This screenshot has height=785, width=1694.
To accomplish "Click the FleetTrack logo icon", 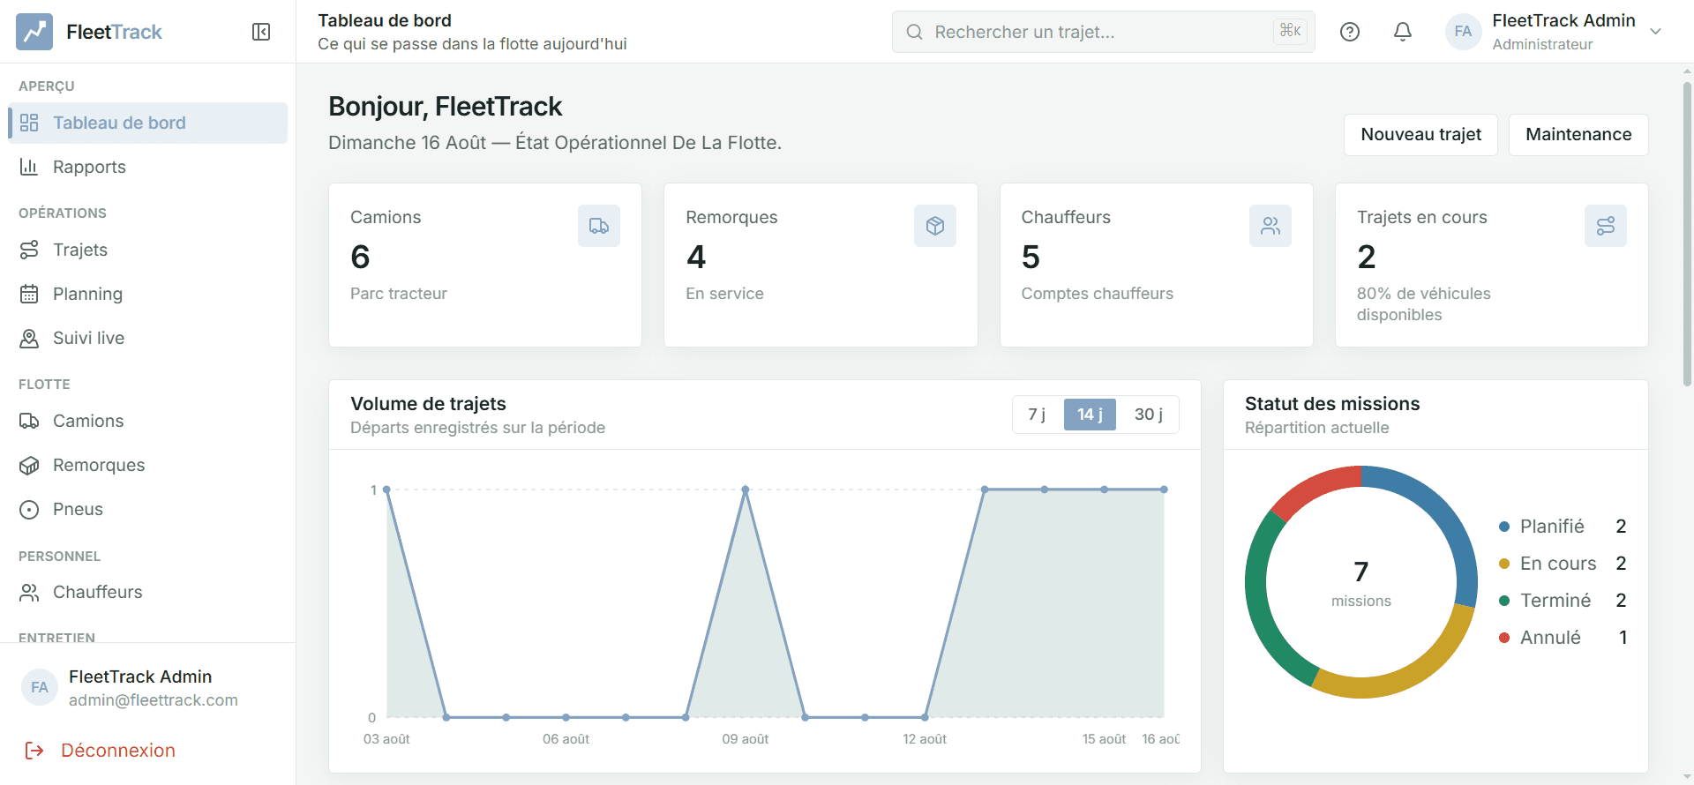I will [34, 32].
